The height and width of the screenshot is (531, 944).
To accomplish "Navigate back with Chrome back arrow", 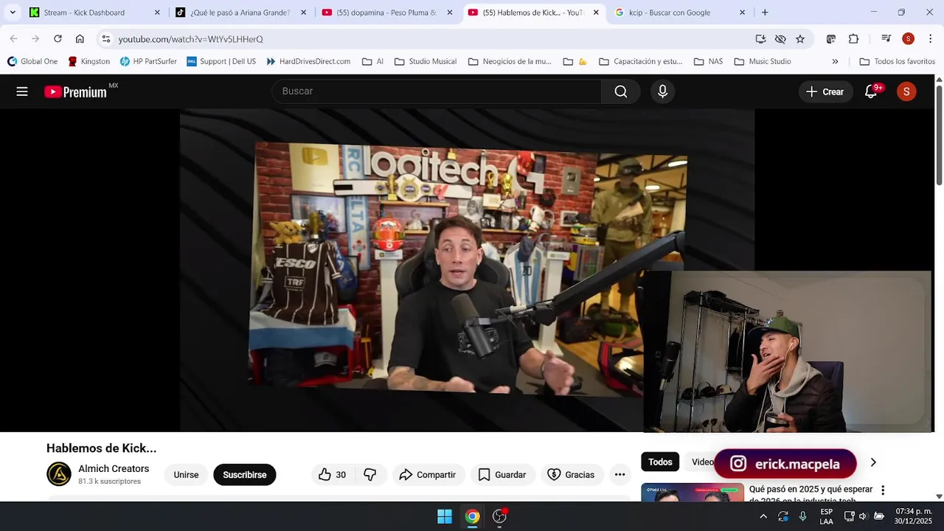I will click(13, 38).
